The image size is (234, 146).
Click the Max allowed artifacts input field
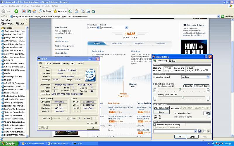[205, 113]
